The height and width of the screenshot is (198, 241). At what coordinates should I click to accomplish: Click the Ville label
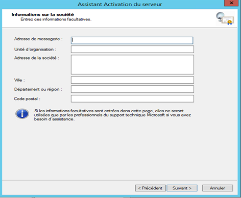tap(19, 80)
